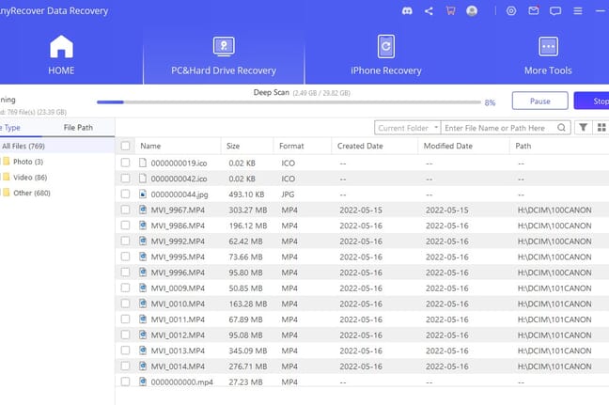The height and width of the screenshot is (405, 609).
Task: Click the search magnifier icon
Action: click(561, 128)
